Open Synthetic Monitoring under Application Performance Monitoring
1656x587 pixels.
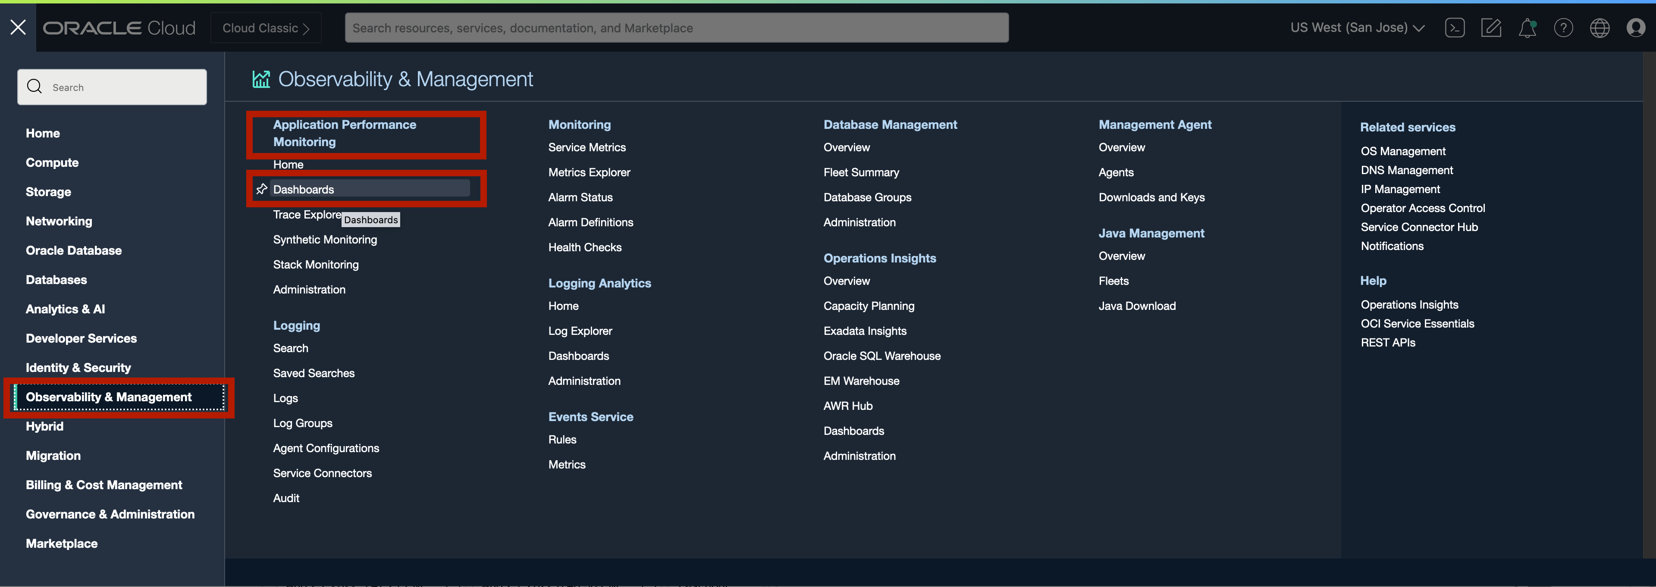325,240
